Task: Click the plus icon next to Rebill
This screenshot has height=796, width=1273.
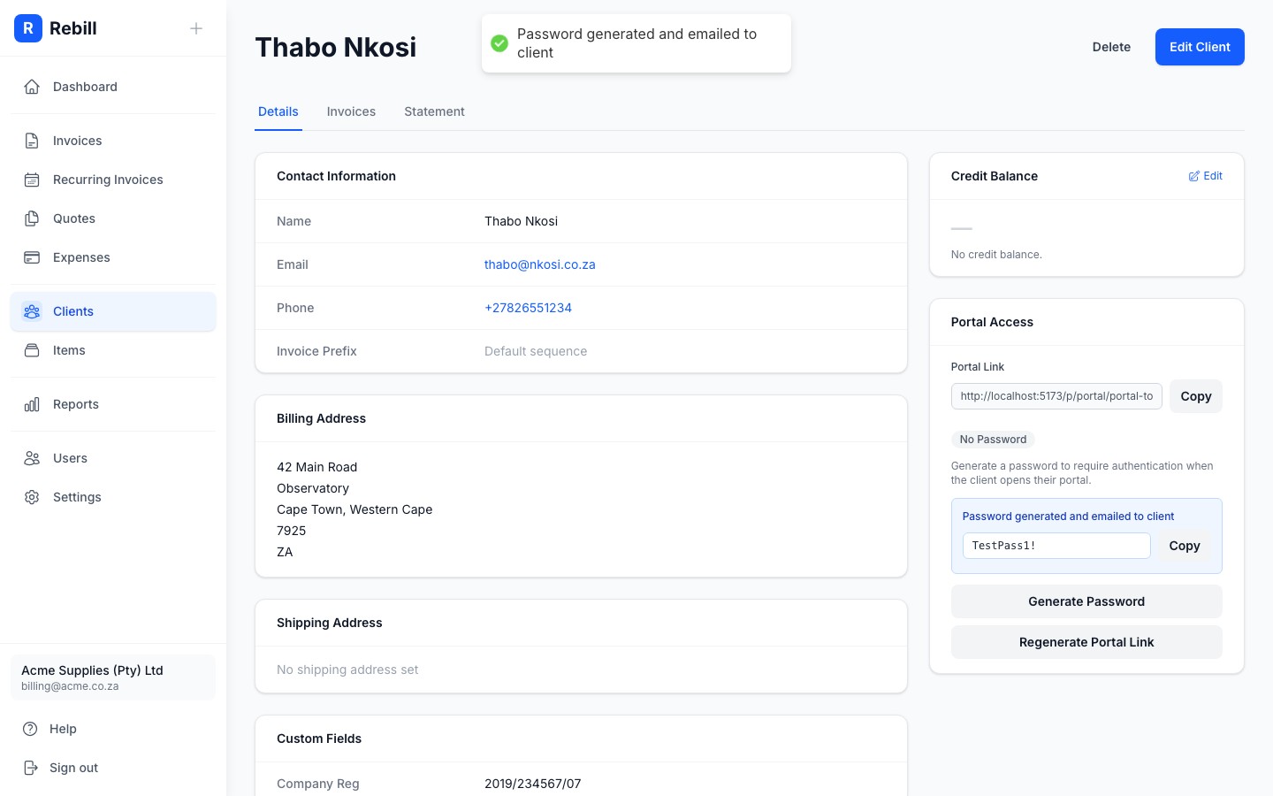Action: tap(195, 27)
